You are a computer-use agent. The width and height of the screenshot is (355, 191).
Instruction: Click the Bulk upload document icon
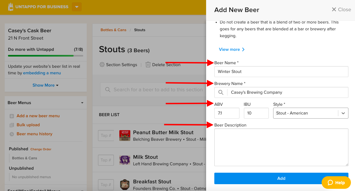coord(12,125)
